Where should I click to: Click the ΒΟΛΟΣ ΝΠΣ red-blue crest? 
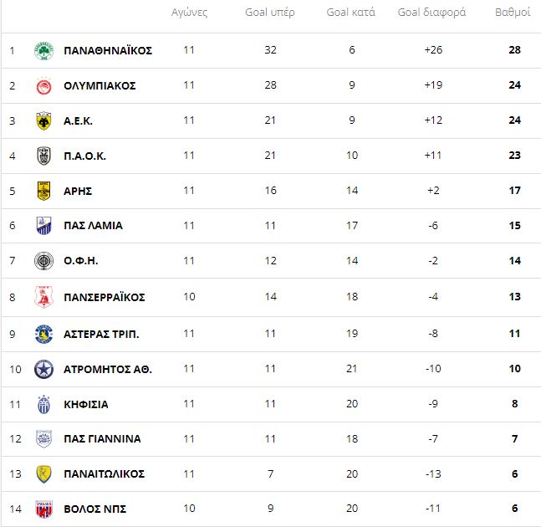click(x=43, y=509)
